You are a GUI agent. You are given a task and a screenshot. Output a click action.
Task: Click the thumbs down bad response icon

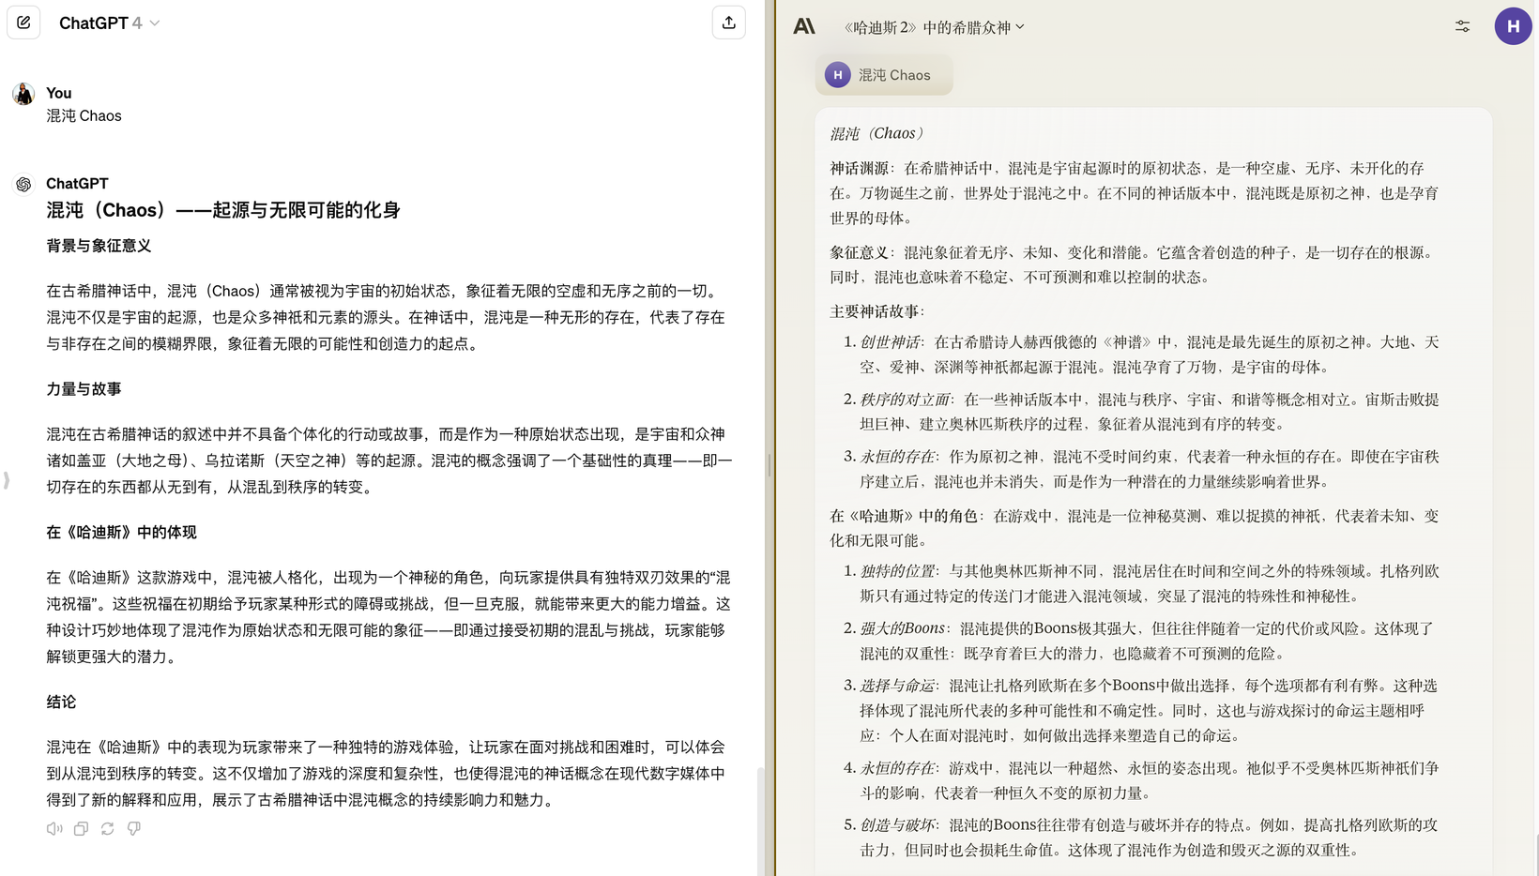pos(134,828)
